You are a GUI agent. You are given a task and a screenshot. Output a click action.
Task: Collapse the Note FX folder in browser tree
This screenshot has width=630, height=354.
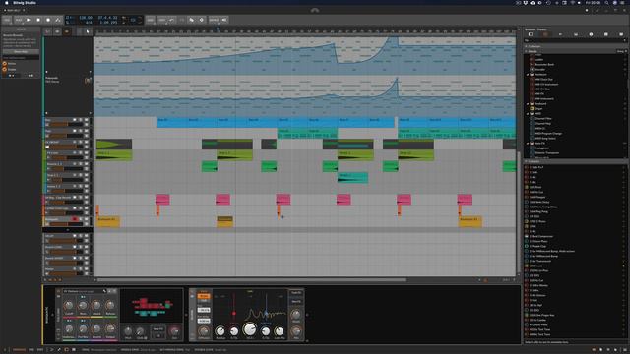(x=528, y=144)
